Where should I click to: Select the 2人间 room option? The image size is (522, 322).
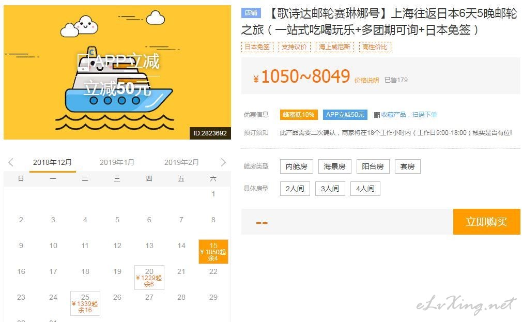click(295, 189)
